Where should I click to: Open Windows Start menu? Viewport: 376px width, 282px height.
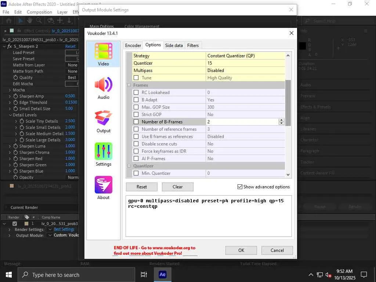[x=9, y=275]
